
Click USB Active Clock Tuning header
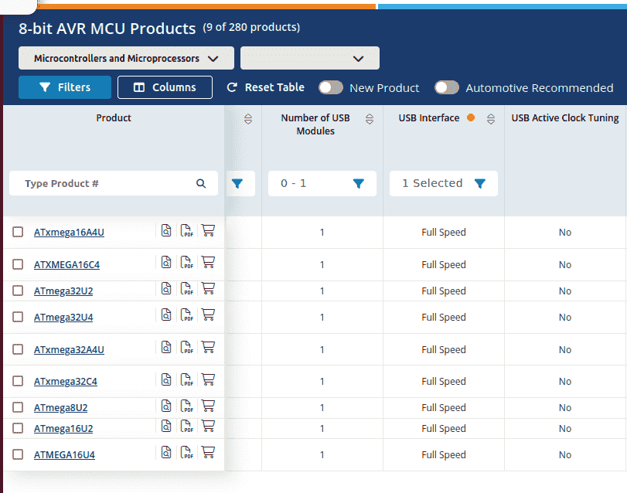pos(564,118)
